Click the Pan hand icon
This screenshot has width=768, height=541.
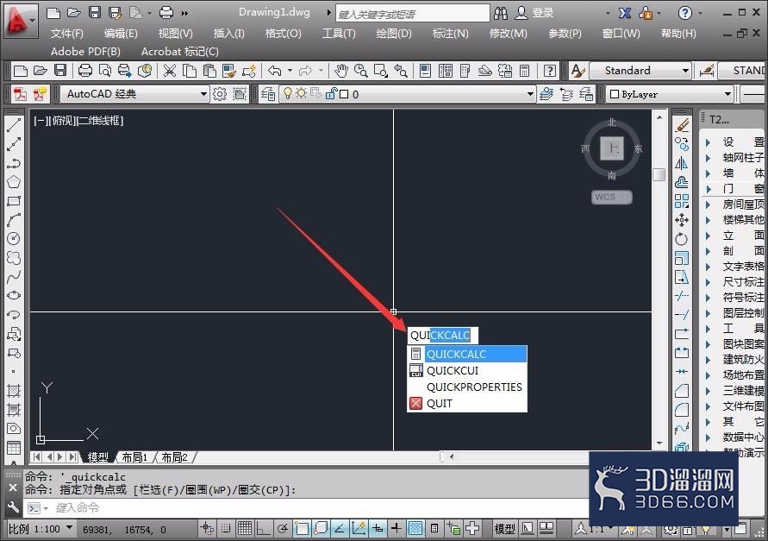pos(341,71)
